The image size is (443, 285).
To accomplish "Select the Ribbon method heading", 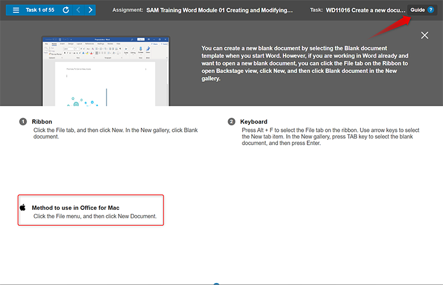I will point(42,122).
